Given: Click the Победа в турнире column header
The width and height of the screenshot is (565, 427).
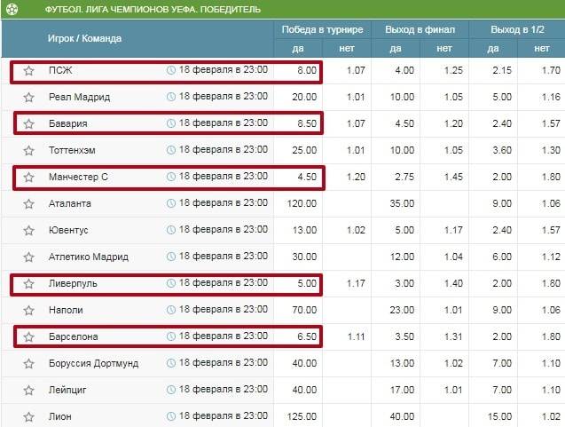Looking at the screenshot, I should (x=322, y=29).
